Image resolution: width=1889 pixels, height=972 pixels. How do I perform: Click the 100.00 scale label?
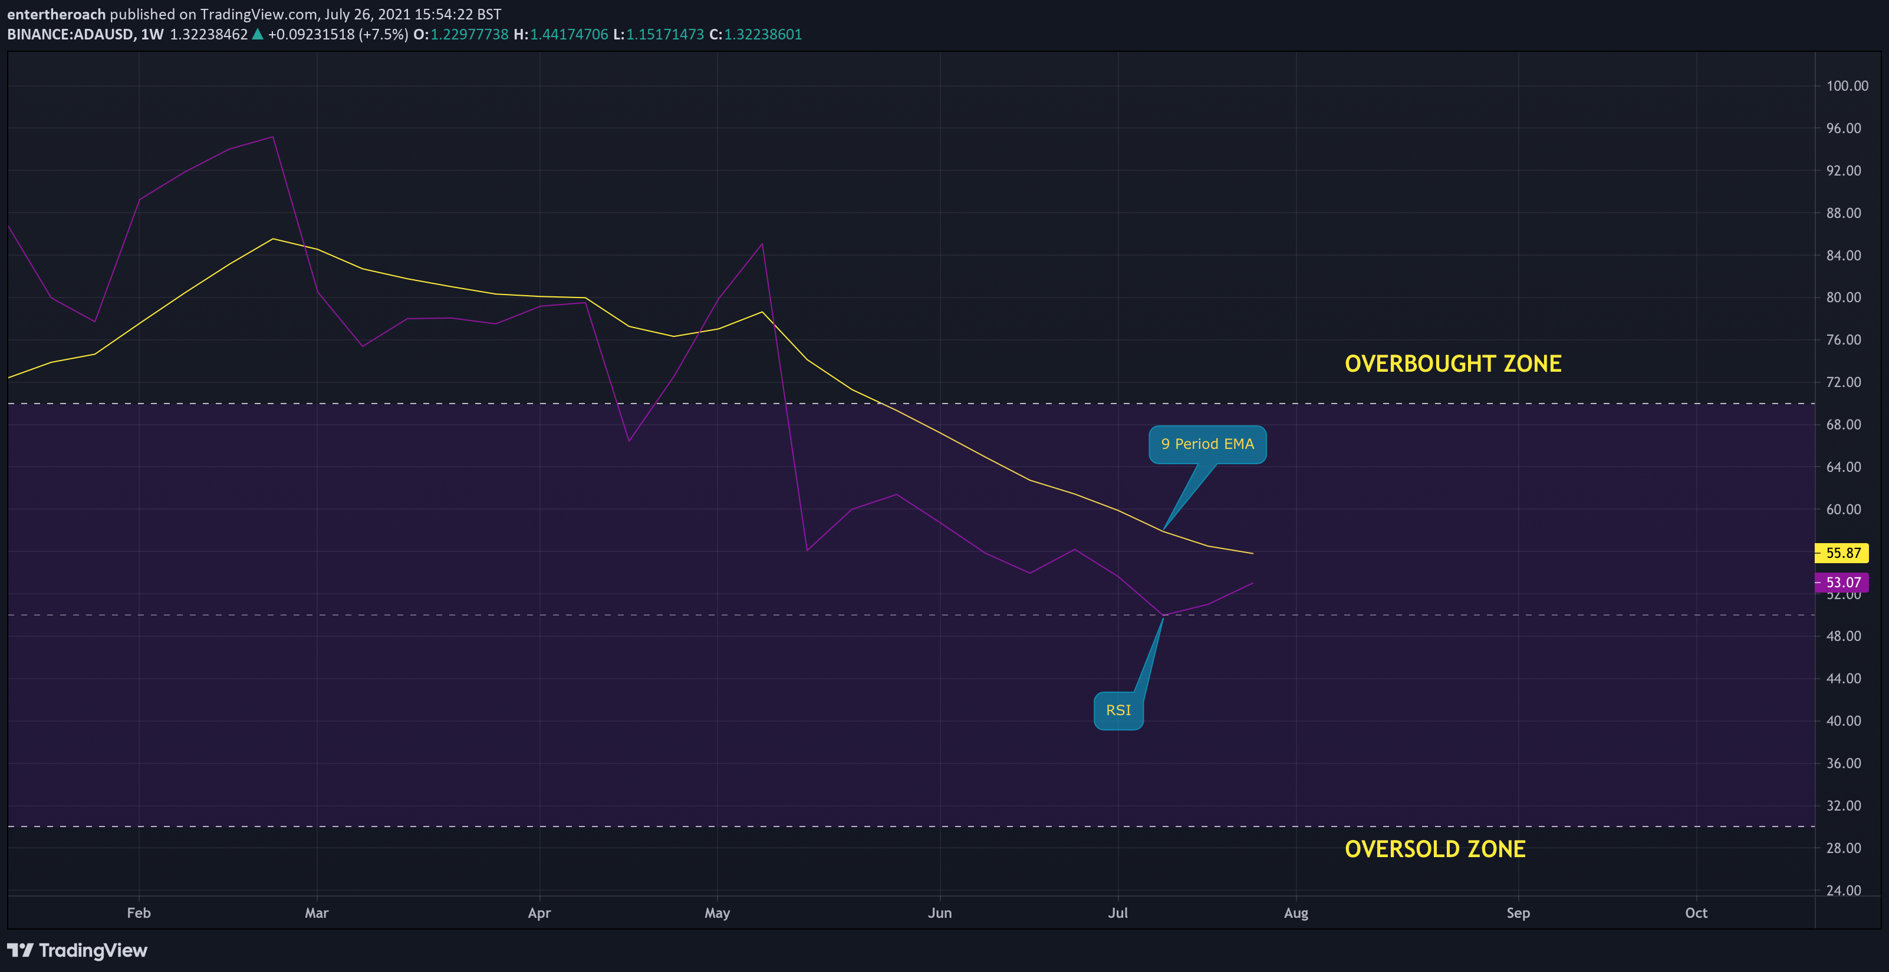(x=1847, y=85)
